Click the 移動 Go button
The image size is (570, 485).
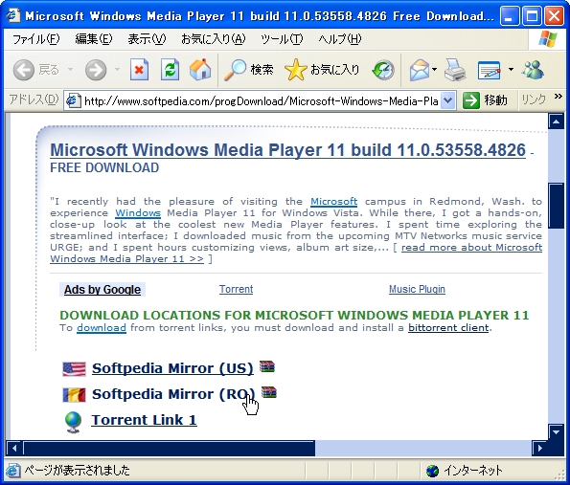coord(485,100)
